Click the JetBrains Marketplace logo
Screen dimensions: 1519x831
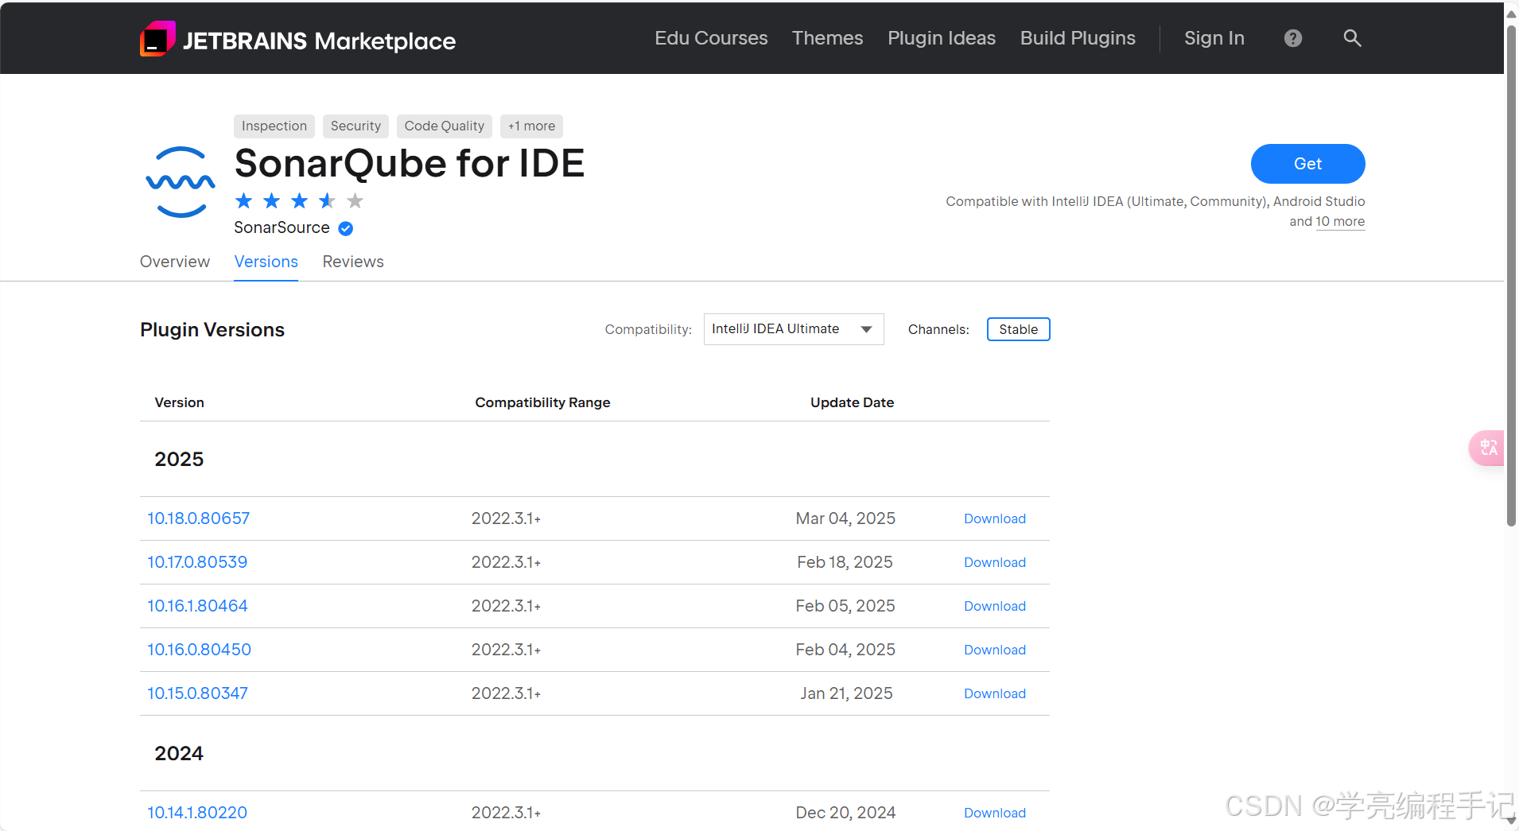[297, 38]
